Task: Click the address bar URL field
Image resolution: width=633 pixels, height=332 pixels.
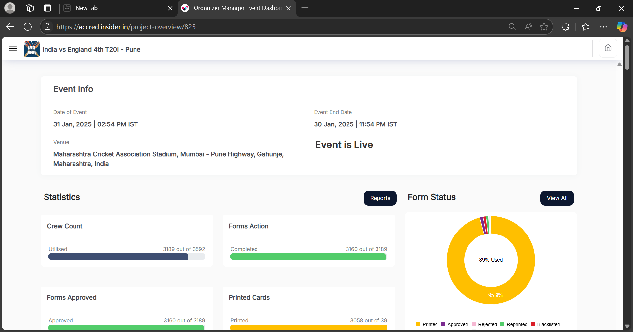Action: click(x=264, y=27)
